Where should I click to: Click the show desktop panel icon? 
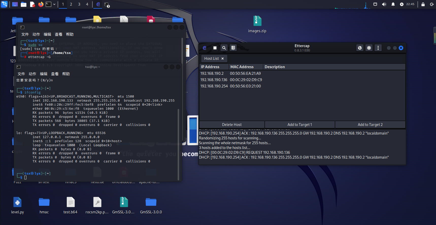15,4
